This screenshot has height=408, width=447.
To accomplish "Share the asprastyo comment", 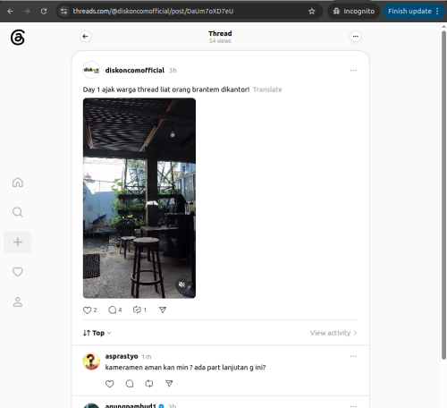I will 169,384.
